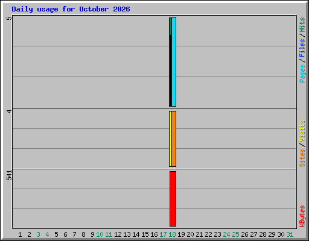Viewport: 309px width, 241px height.
Task: Click day label '9' on the x-axis
Action: click(x=92, y=234)
